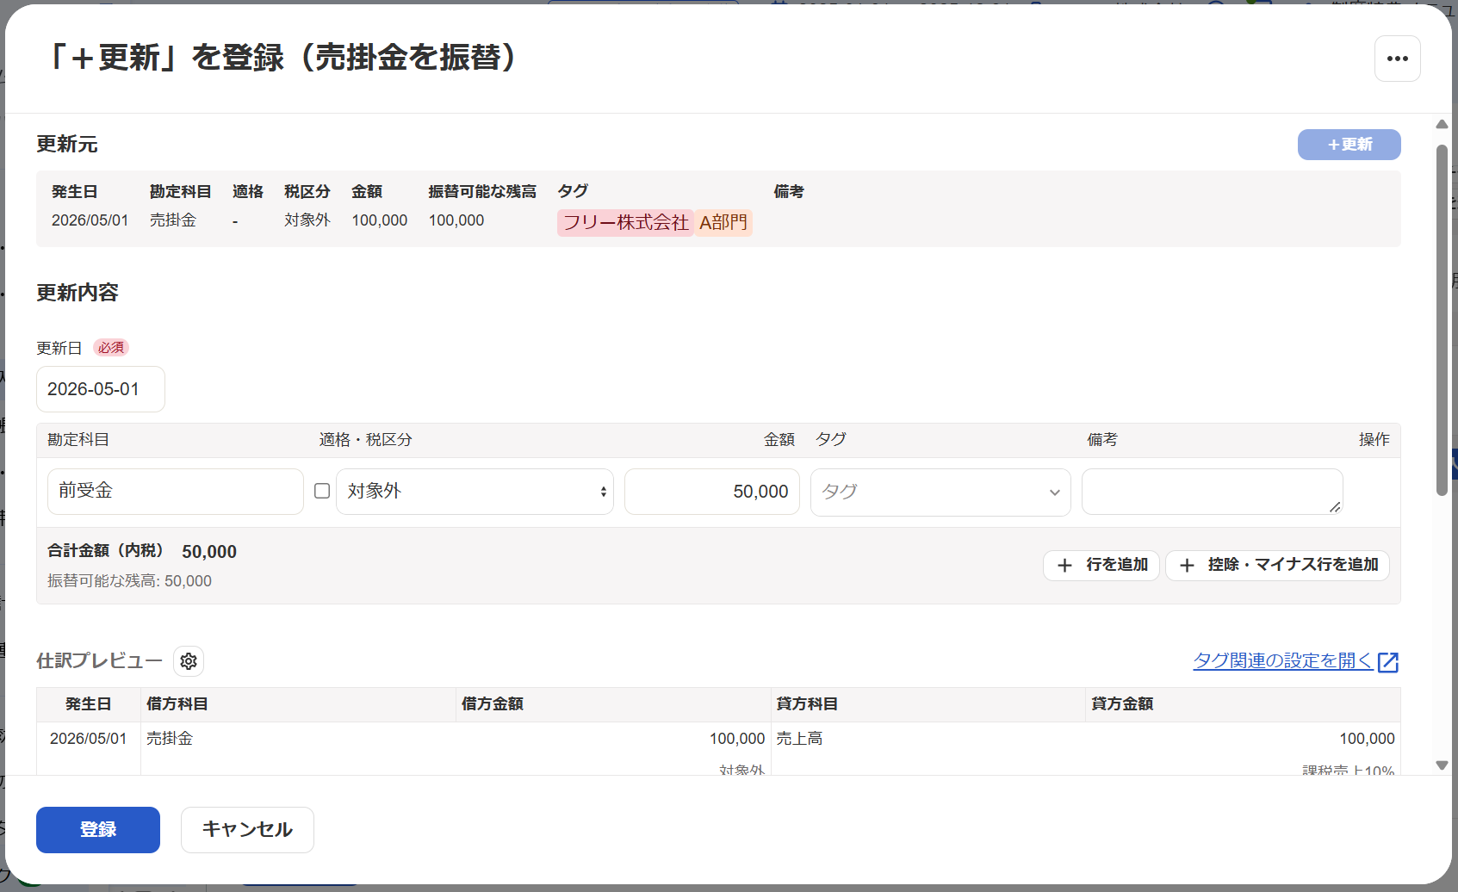The width and height of the screenshot is (1458, 892).
Task: Click 売掛金 in the journal preview 借方科目
Action: pos(170,739)
